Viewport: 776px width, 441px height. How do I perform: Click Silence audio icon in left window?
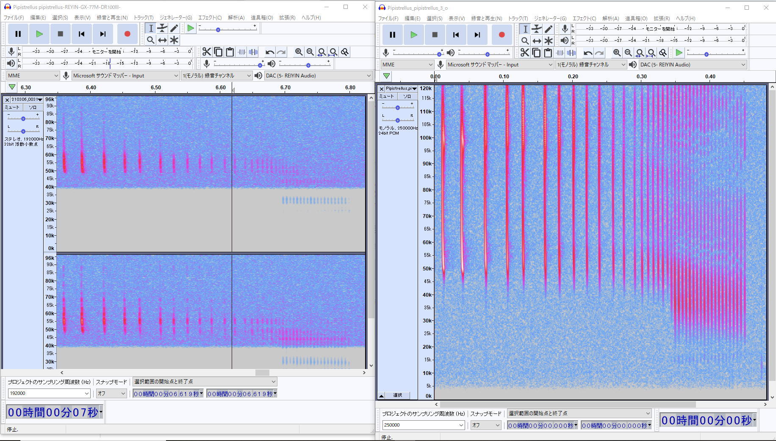tap(253, 52)
